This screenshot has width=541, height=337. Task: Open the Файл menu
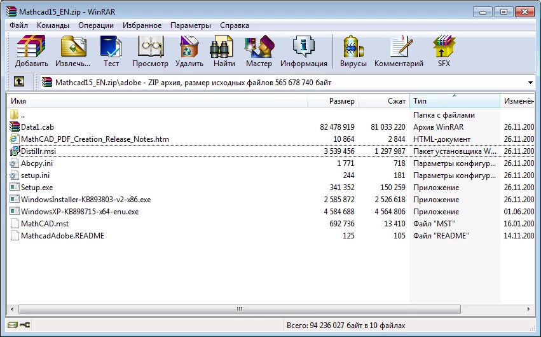[18, 25]
